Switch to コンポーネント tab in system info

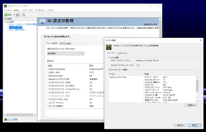[x=122, y=53]
